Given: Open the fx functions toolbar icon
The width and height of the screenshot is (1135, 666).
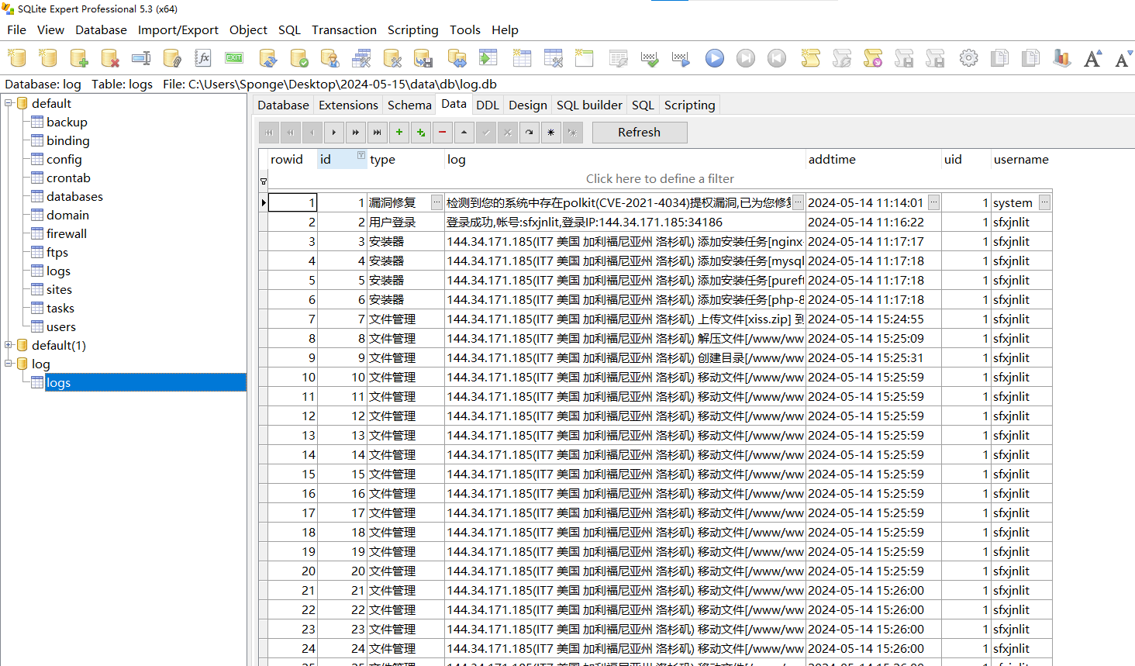Looking at the screenshot, I should coord(203,58).
